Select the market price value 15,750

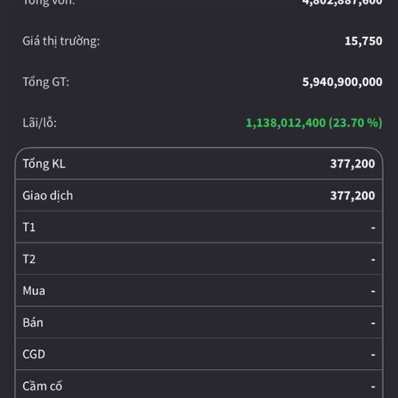363,41
